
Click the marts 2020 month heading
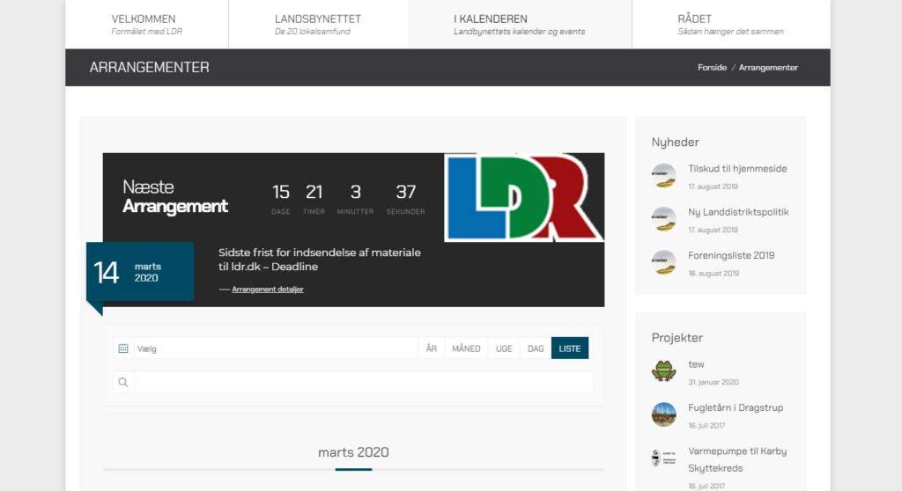pyautogui.click(x=353, y=452)
